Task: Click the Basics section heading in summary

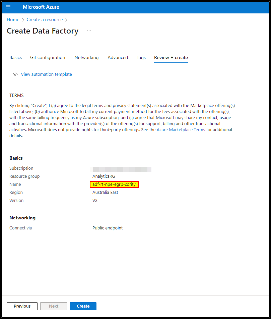Action: (16, 158)
